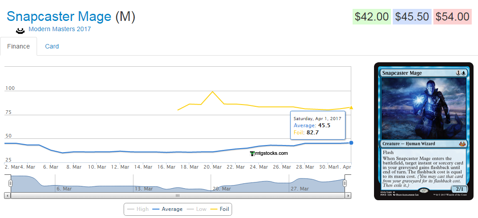Image resolution: width=478 pixels, height=218 pixels.
Task: Click the yellow Foil triangle data marker
Action: (351, 107)
